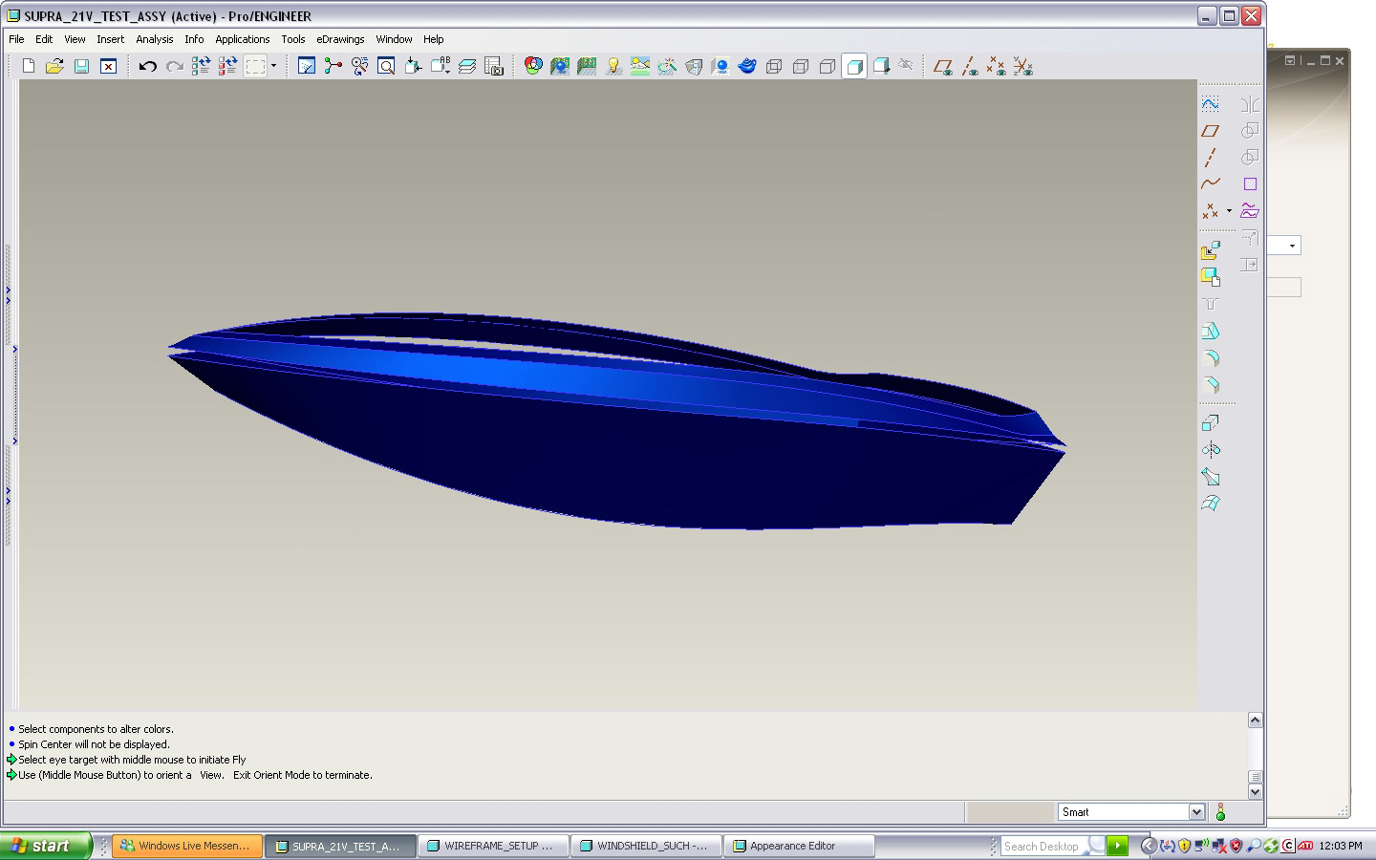Screen dimensions: 1376x860
Task: Click the Windows Start button
Action: click(46, 846)
